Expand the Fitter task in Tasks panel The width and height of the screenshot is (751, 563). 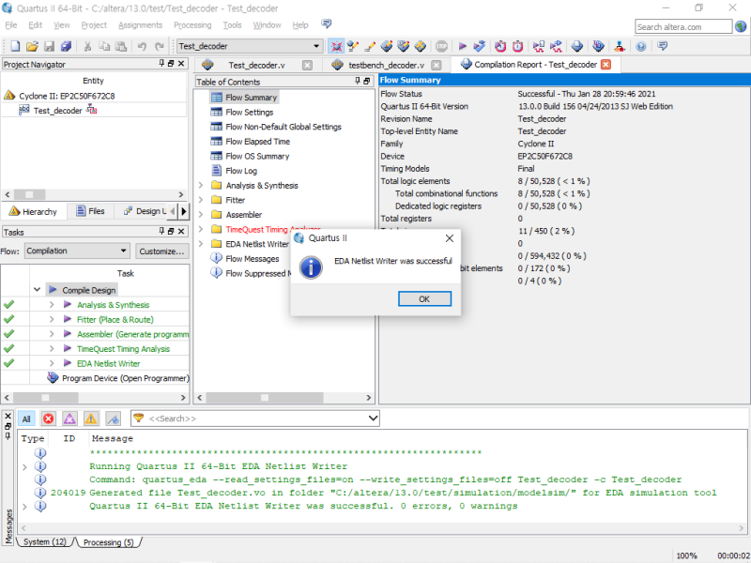[52, 320]
